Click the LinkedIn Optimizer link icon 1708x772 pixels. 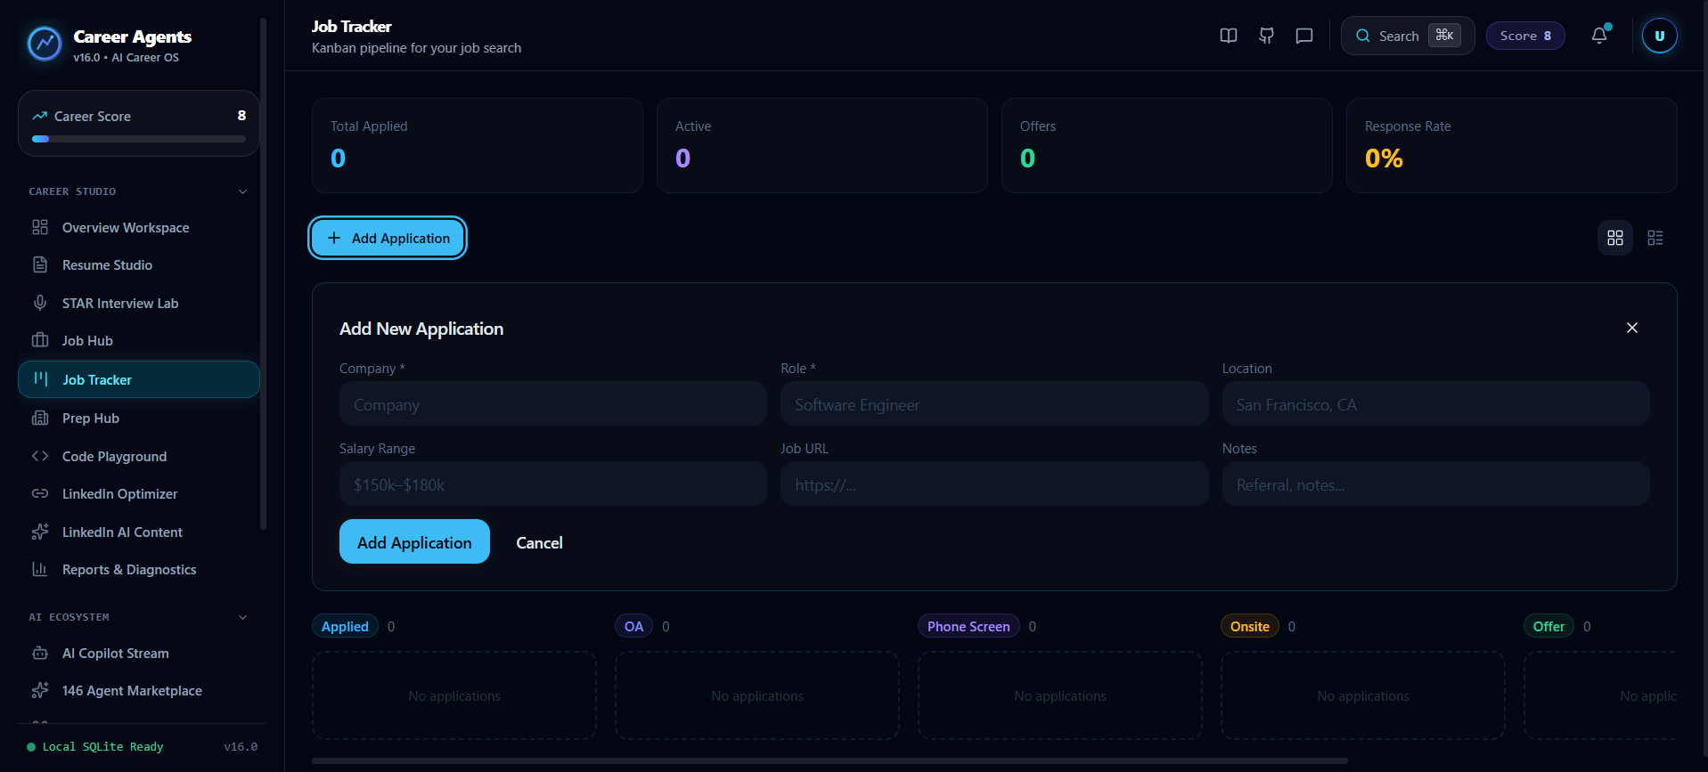[x=40, y=493]
